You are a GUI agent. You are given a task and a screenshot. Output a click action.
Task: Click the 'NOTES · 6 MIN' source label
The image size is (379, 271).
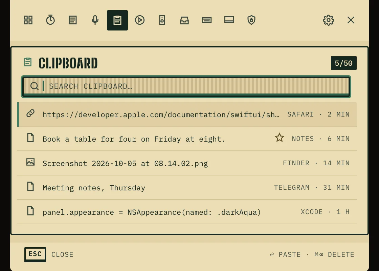tap(320, 139)
